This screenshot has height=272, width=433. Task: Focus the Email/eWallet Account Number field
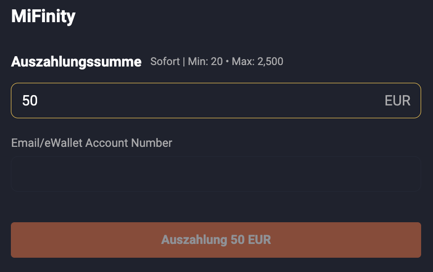pos(216,174)
